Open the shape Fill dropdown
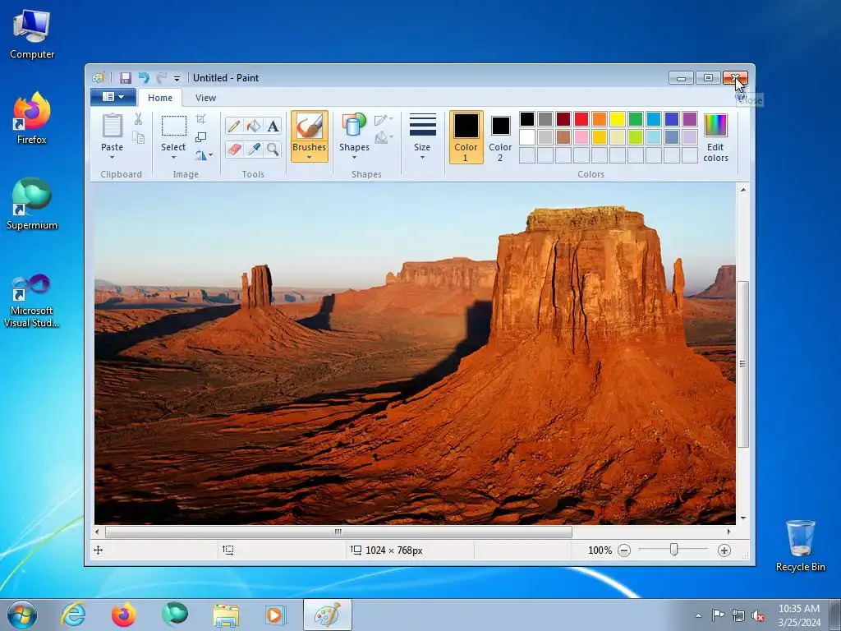The width and height of the screenshot is (841, 631). (x=384, y=138)
